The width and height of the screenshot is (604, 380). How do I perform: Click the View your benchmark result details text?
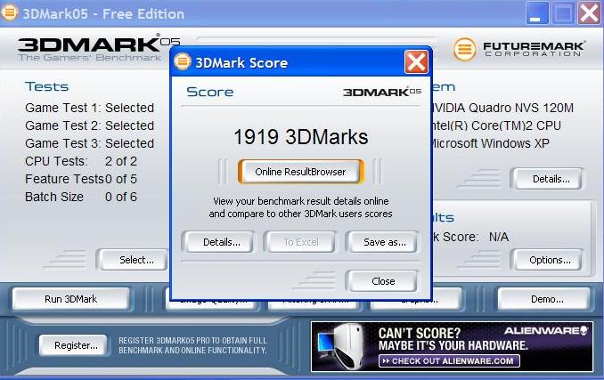[x=300, y=207]
